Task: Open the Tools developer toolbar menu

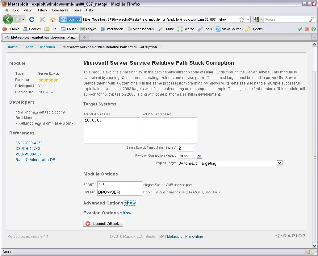Action: [206, 29]
